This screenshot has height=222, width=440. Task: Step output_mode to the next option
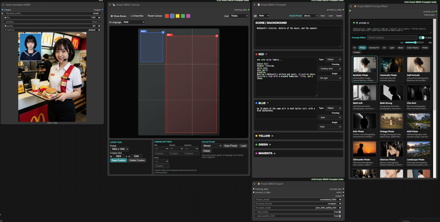pos(340,208)
